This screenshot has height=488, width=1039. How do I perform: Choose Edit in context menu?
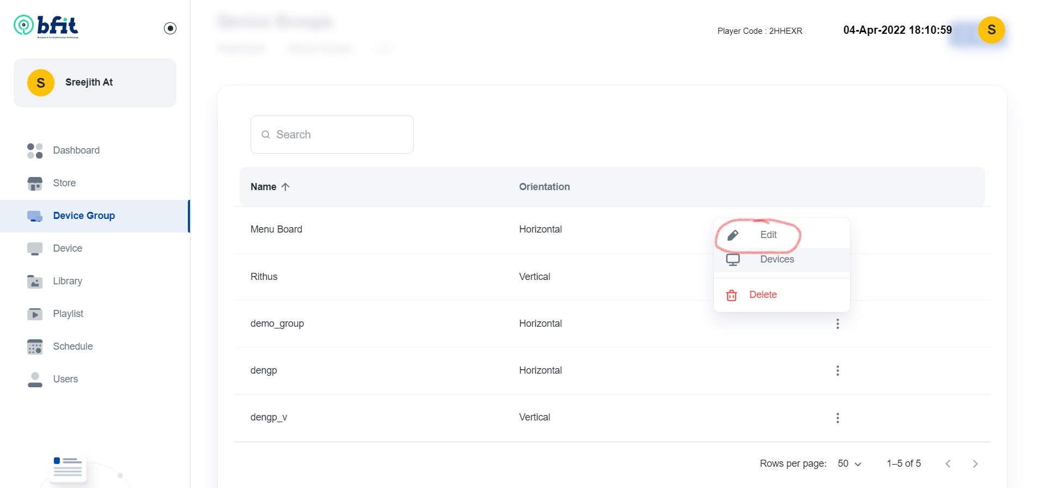click(x=782, y=235)
